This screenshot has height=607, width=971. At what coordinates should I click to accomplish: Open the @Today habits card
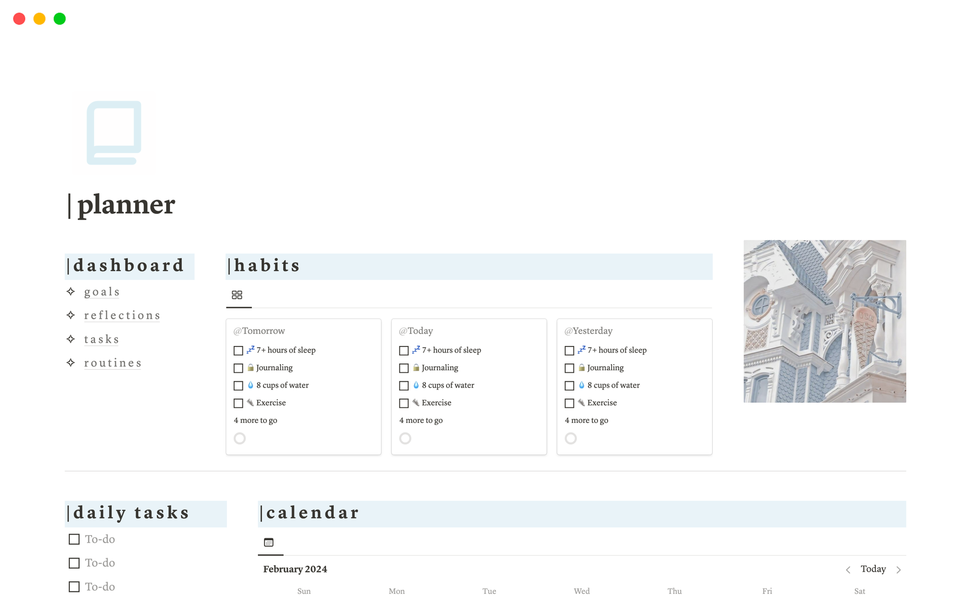pos(469,386)
